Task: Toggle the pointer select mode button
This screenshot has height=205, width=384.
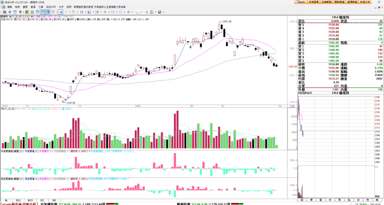Action: point(60,12)
